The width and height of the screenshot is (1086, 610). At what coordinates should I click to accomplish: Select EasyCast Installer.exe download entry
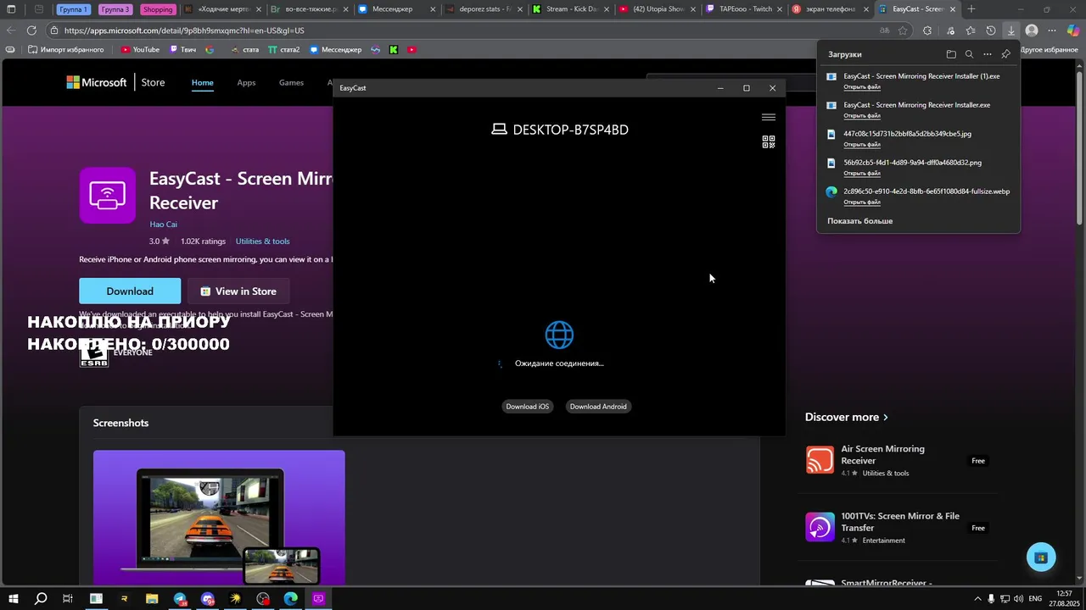point(918,109)
